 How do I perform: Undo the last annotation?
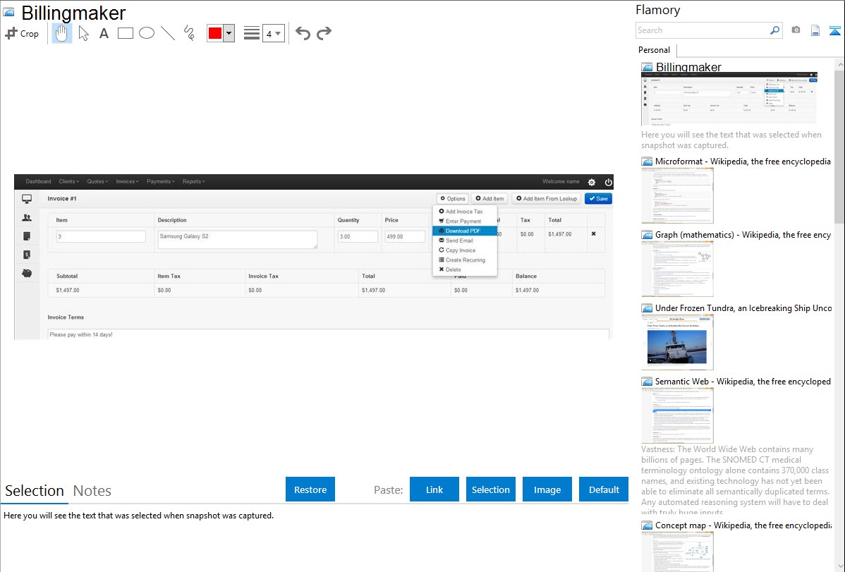[303, 33]
